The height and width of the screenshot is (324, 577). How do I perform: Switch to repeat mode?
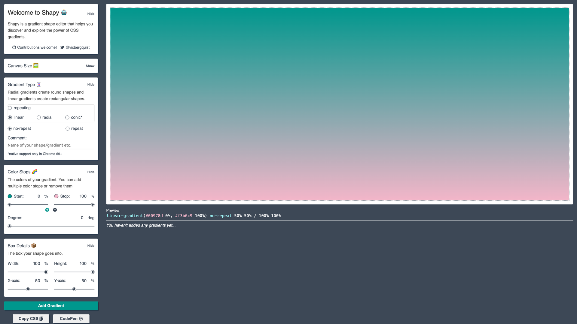pyautogui.click(x=67, y=128)
